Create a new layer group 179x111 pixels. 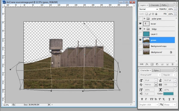pos(162,64)
